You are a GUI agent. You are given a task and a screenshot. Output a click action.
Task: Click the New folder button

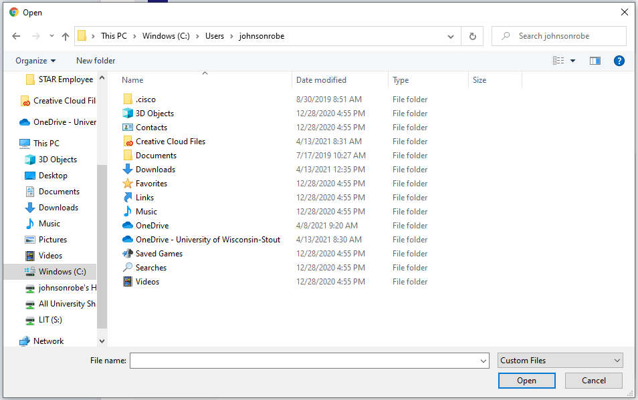(x=95, y=60)
